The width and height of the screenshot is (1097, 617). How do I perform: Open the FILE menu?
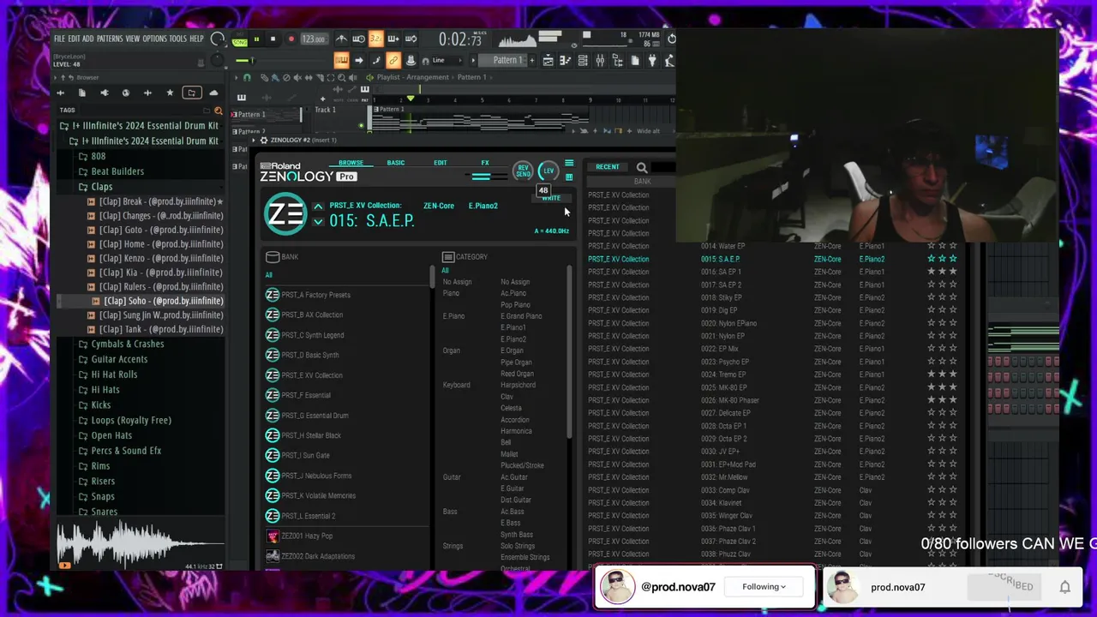tap(59, 39)
